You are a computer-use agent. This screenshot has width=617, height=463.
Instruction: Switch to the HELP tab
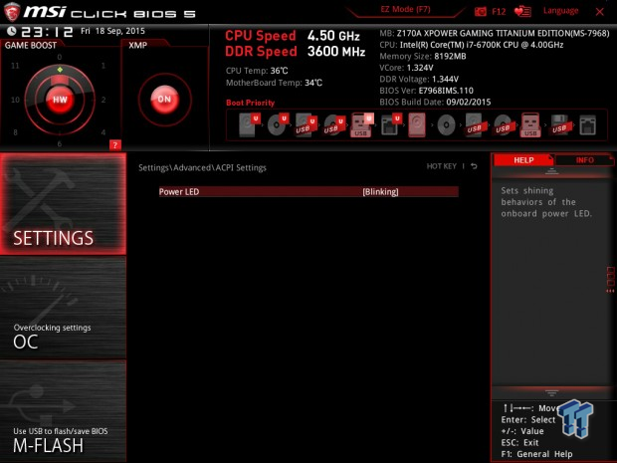pyautogui.click(x=523, y=160)
